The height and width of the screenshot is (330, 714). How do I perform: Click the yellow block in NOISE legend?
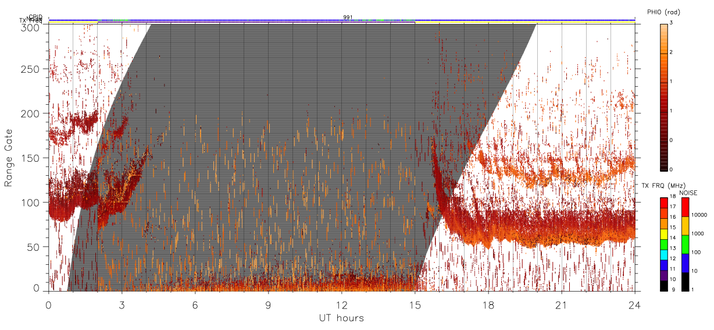tap(686, 226)
